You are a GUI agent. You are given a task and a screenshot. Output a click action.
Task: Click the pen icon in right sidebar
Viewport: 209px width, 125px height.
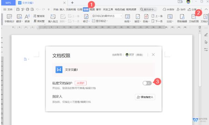[206, 35]
